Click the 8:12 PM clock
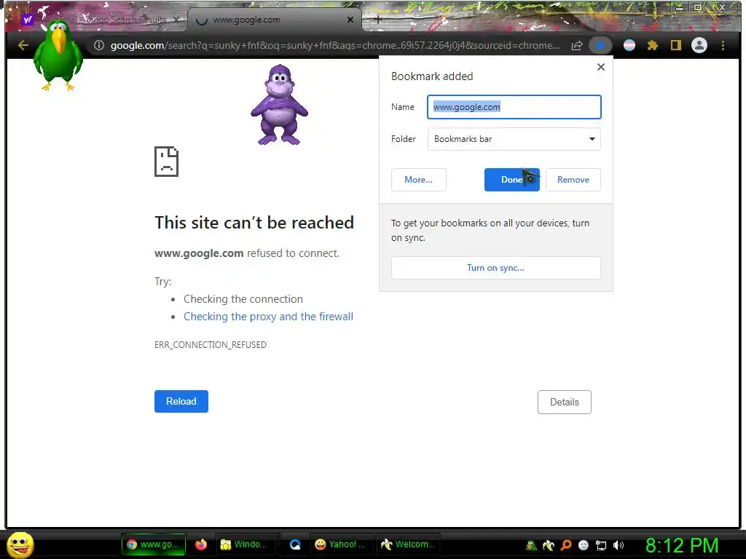This screenshot has width=746, height=559. [x=682, y=546]
